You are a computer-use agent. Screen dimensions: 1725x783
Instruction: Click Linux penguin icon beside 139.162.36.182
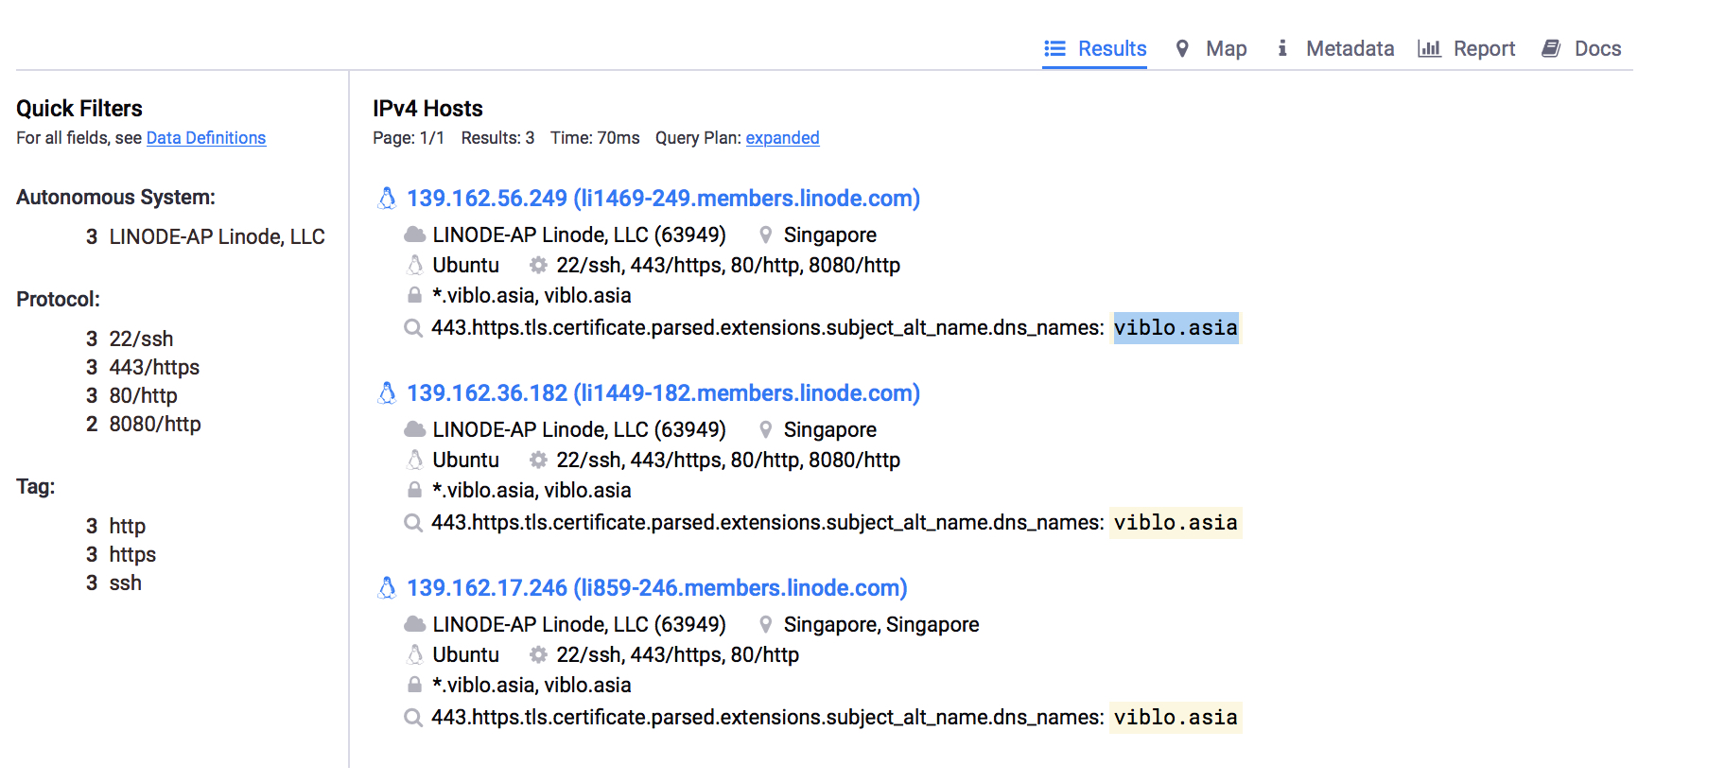(387, 393)
